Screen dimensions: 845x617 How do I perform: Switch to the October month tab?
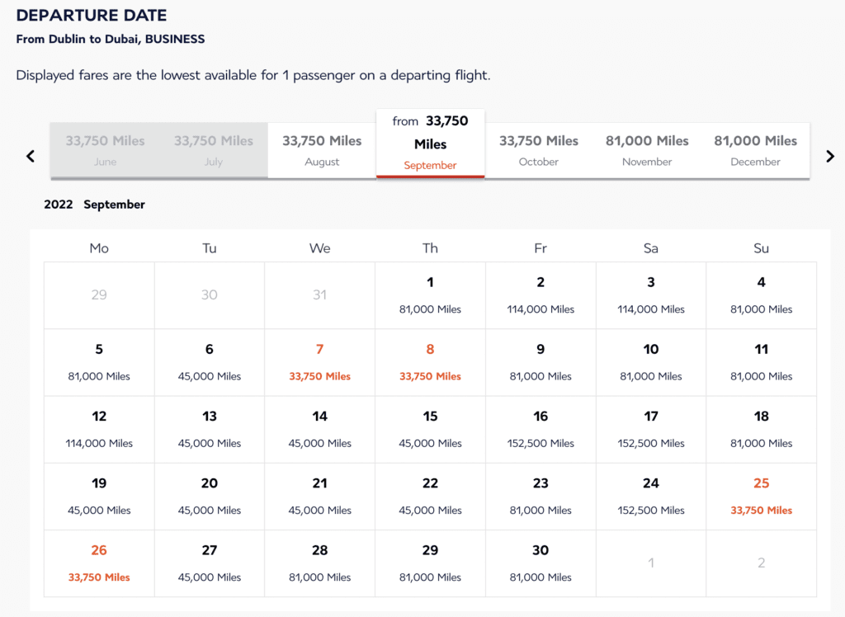[539, 150]
